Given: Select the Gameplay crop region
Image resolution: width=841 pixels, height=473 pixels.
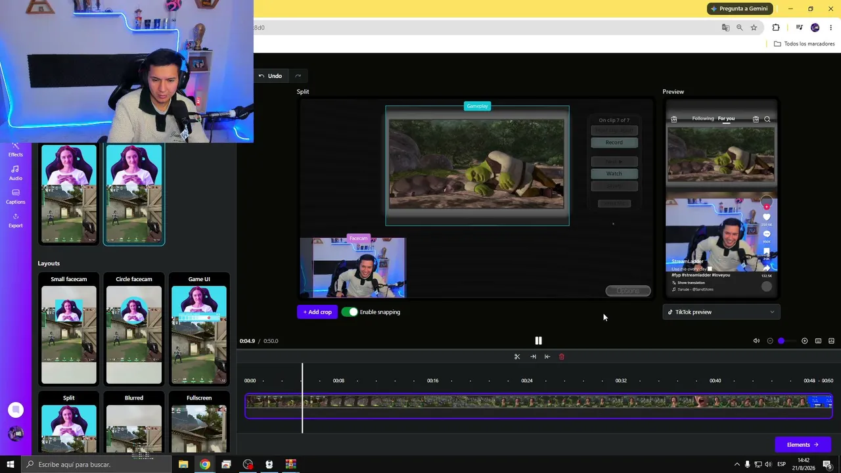Looking at the screenshot, I should coord(477,166).
